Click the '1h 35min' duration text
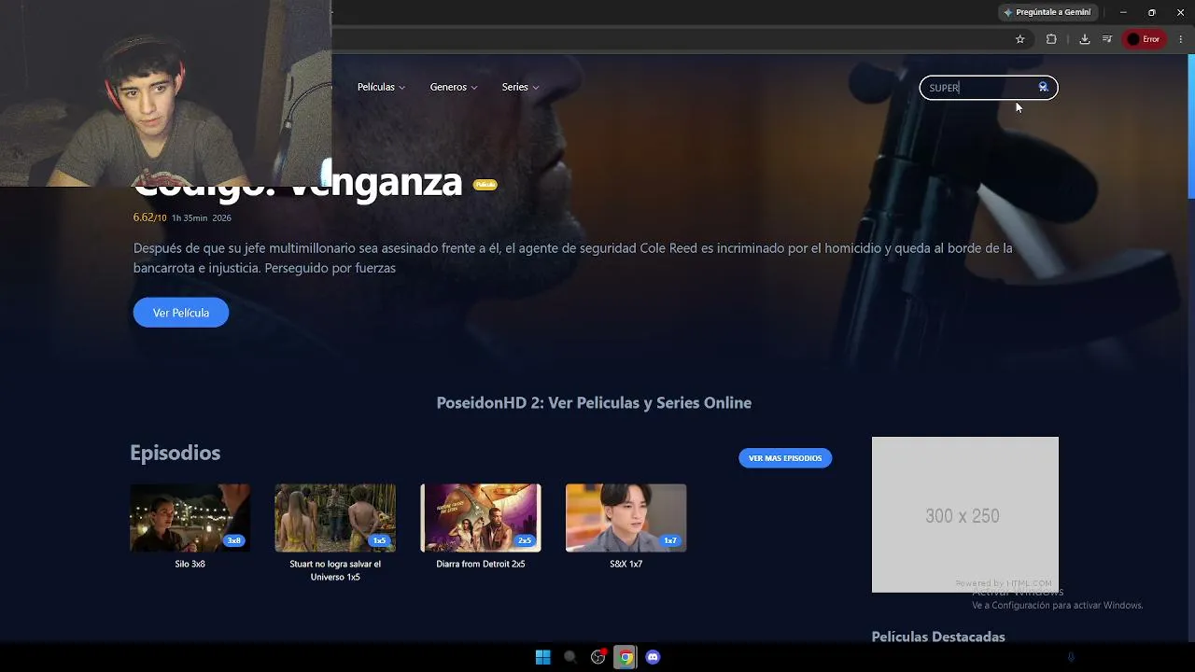This screenshot has height=672, width=1195. 190,218
